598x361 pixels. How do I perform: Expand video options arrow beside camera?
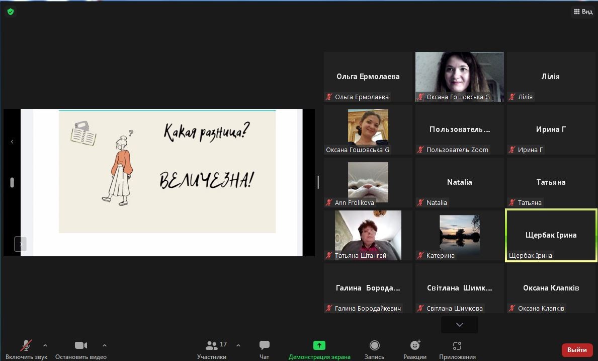coord(105,345)
